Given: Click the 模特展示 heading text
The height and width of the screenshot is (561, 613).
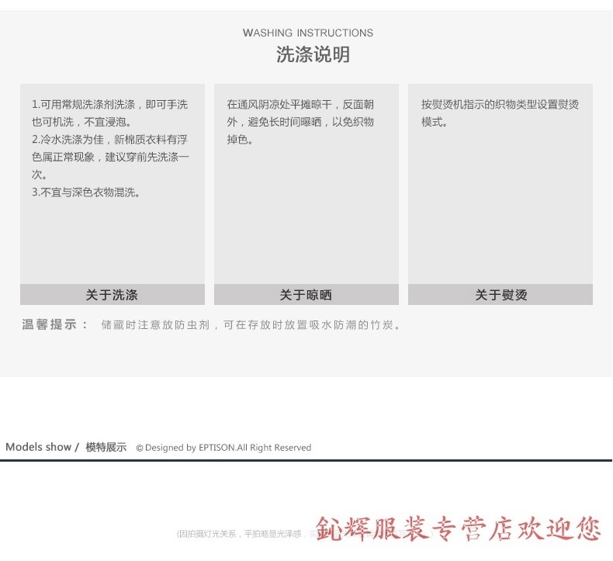Looking at the screenshot, I should [106, 447].
